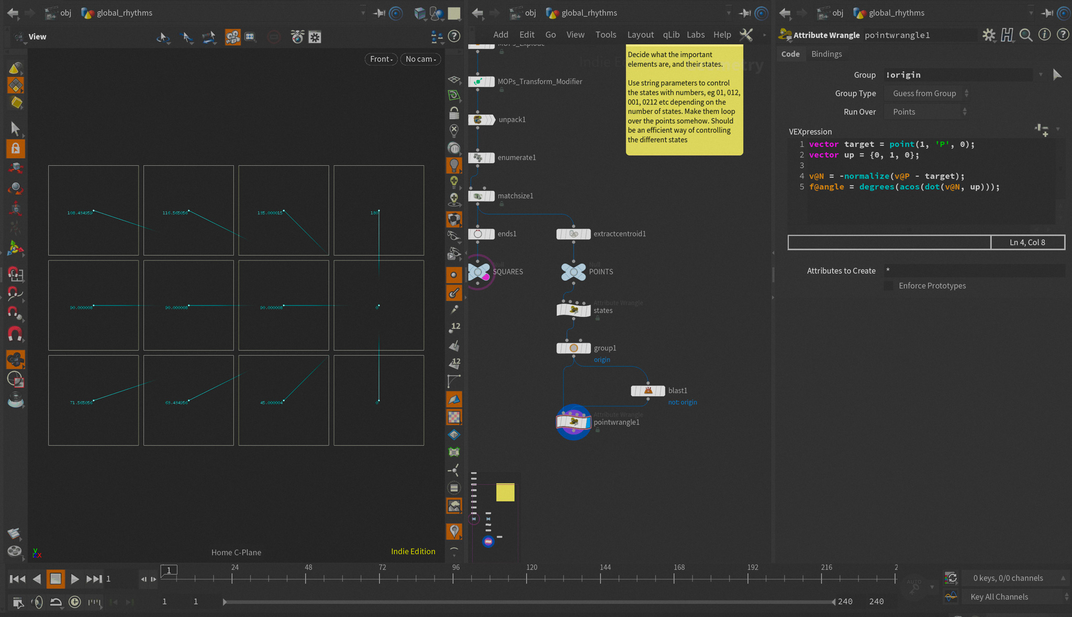
Task: Open the parameter gear menu in Attribute Wrangle
Action: click(988, 35)
